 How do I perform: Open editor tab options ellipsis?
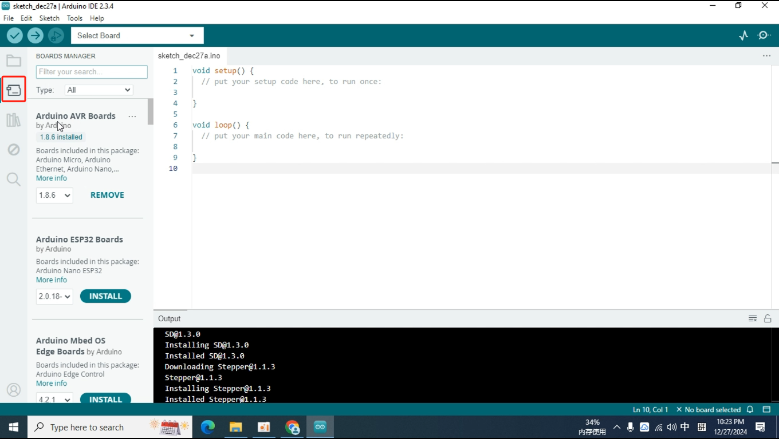coord(766,56)
